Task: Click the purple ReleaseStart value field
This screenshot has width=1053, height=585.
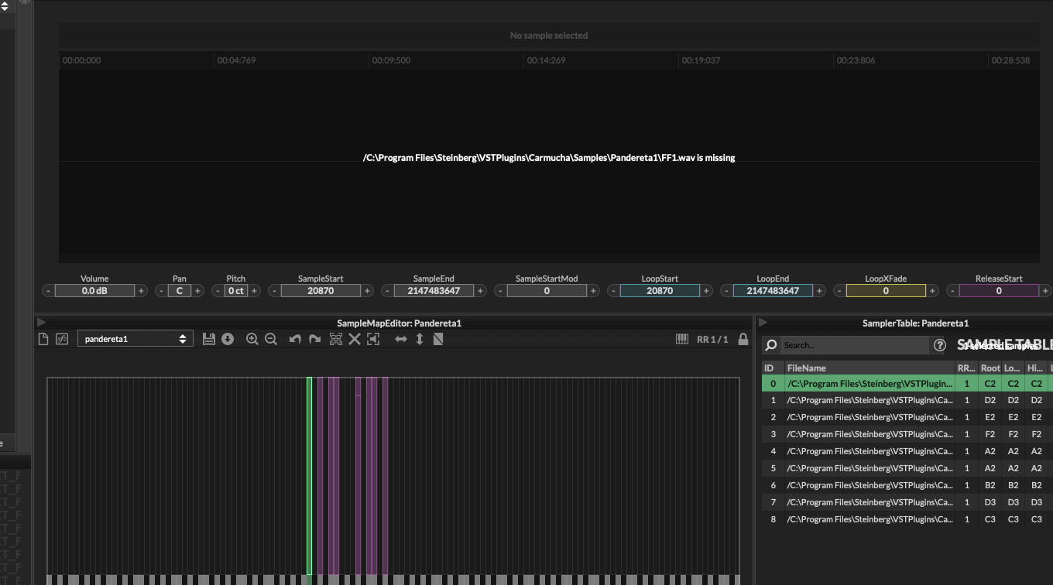Action: 999,291
